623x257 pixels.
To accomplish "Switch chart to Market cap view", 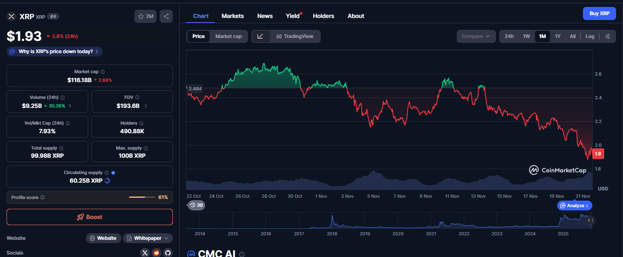I will click(228, 36).
